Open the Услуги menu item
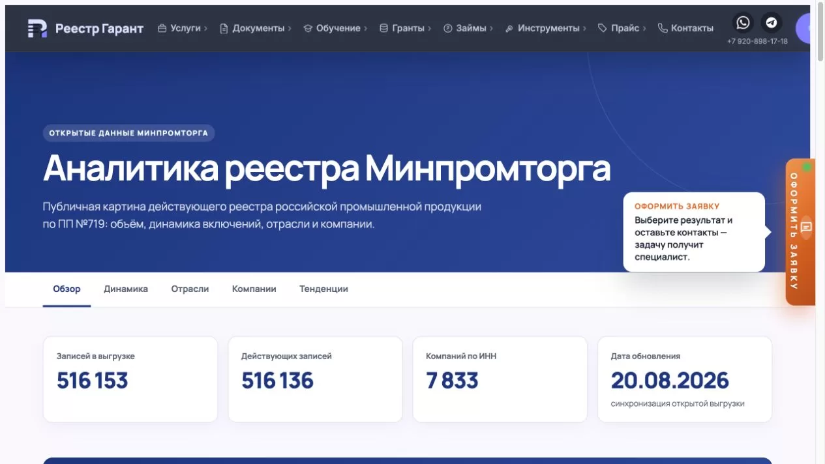Viewport: 825px width, 464px height. (x=185, y=29)
